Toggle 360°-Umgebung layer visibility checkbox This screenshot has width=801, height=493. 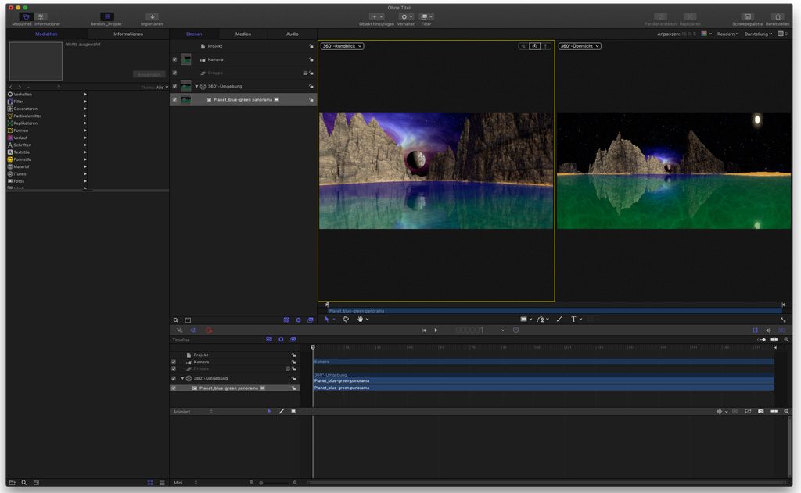(174, 86)
